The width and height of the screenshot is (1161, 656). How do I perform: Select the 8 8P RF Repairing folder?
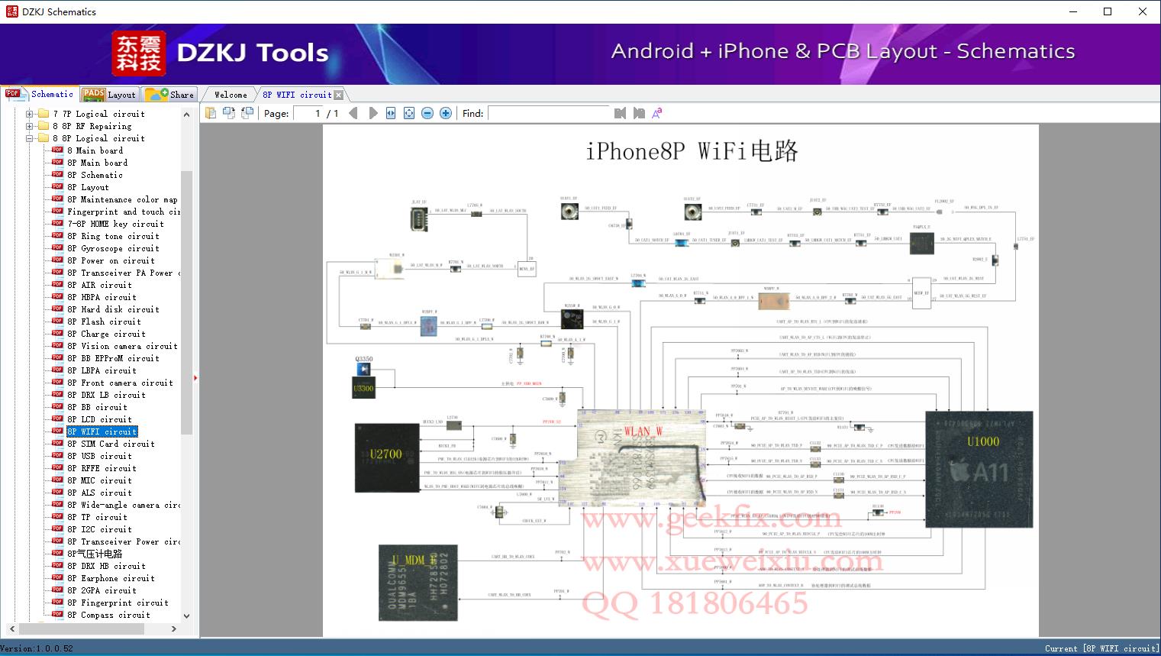[x=92, y=126]
